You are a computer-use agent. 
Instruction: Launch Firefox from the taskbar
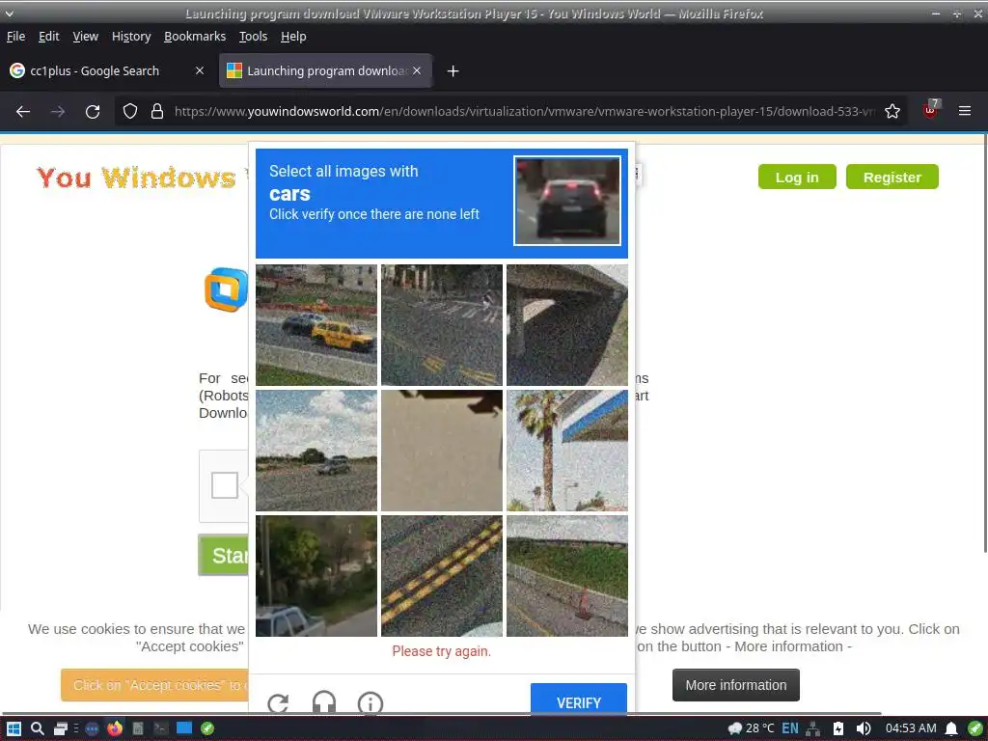pyautogui.click(x=115, y=728)
